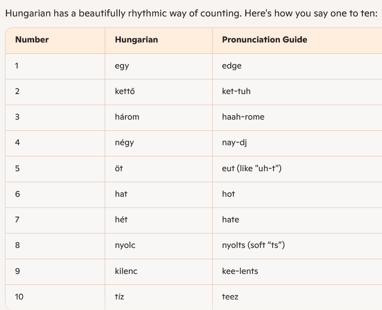Viewport: 382px width, 310px height.
Task: Select the Hungarian word egy
Action: [x=122, y=66]
